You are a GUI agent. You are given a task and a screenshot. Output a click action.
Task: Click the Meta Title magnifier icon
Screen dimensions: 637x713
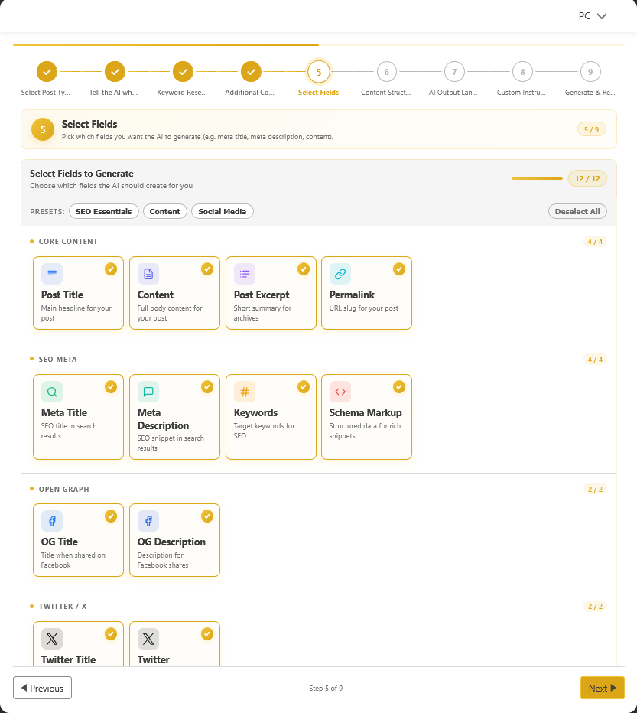click(x=51, y=391)
